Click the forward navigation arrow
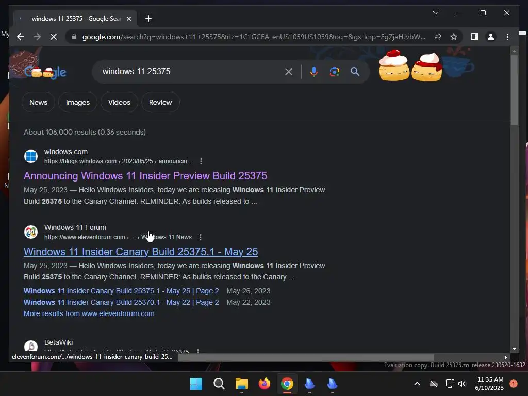528x396 pixels. [37, 37]
